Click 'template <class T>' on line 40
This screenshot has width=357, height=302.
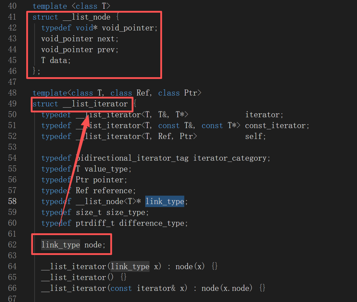click(71, 6)
